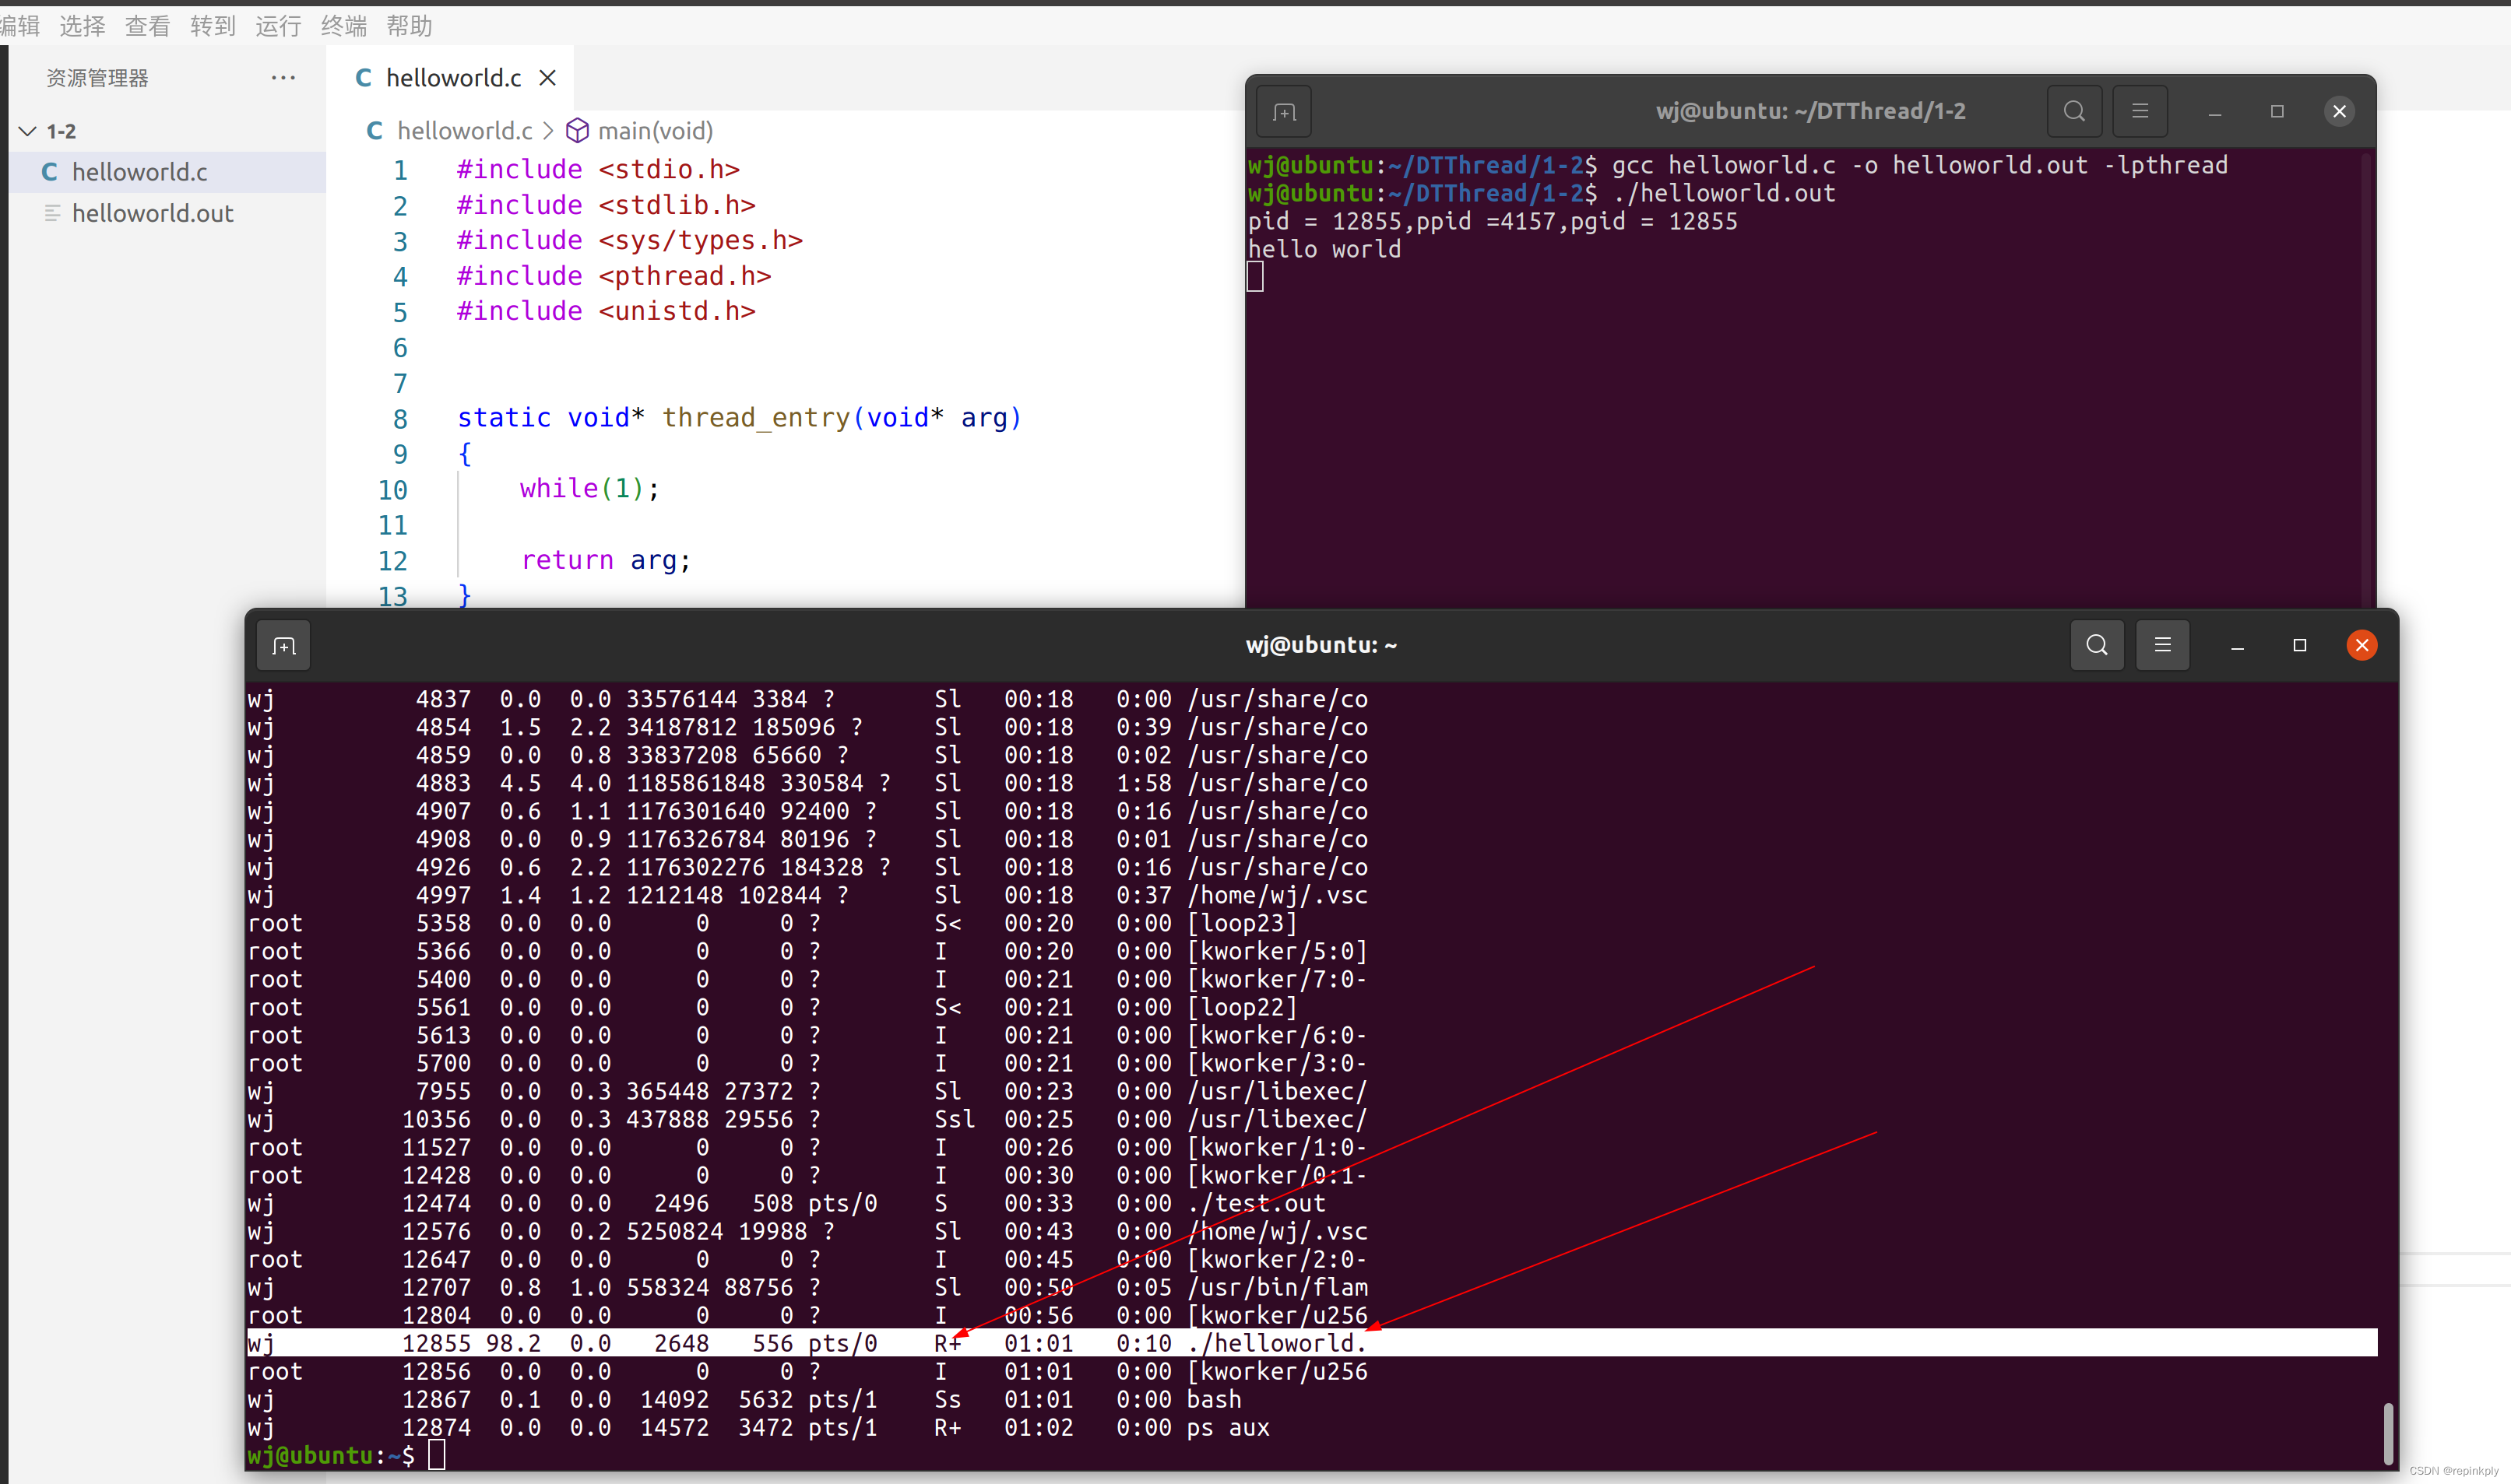Maximize the wj@ubuntu: ~ terminal window
The width and height of the screenshot is (2511, 1484).
click(x=2299, y=645)
